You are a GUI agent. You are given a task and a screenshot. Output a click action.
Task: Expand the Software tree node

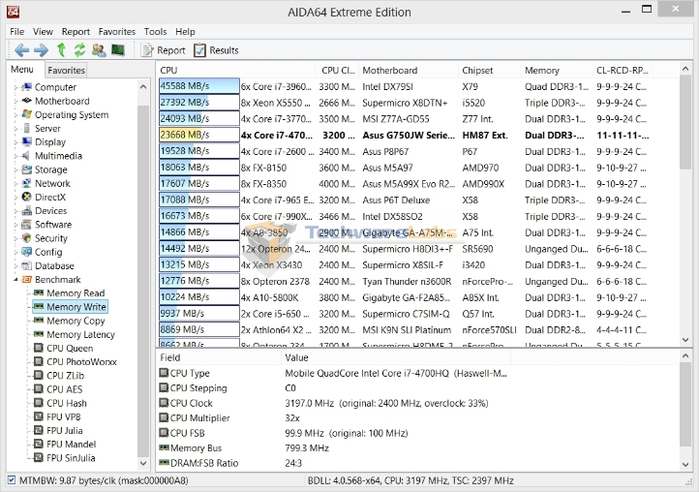(15, 225)
